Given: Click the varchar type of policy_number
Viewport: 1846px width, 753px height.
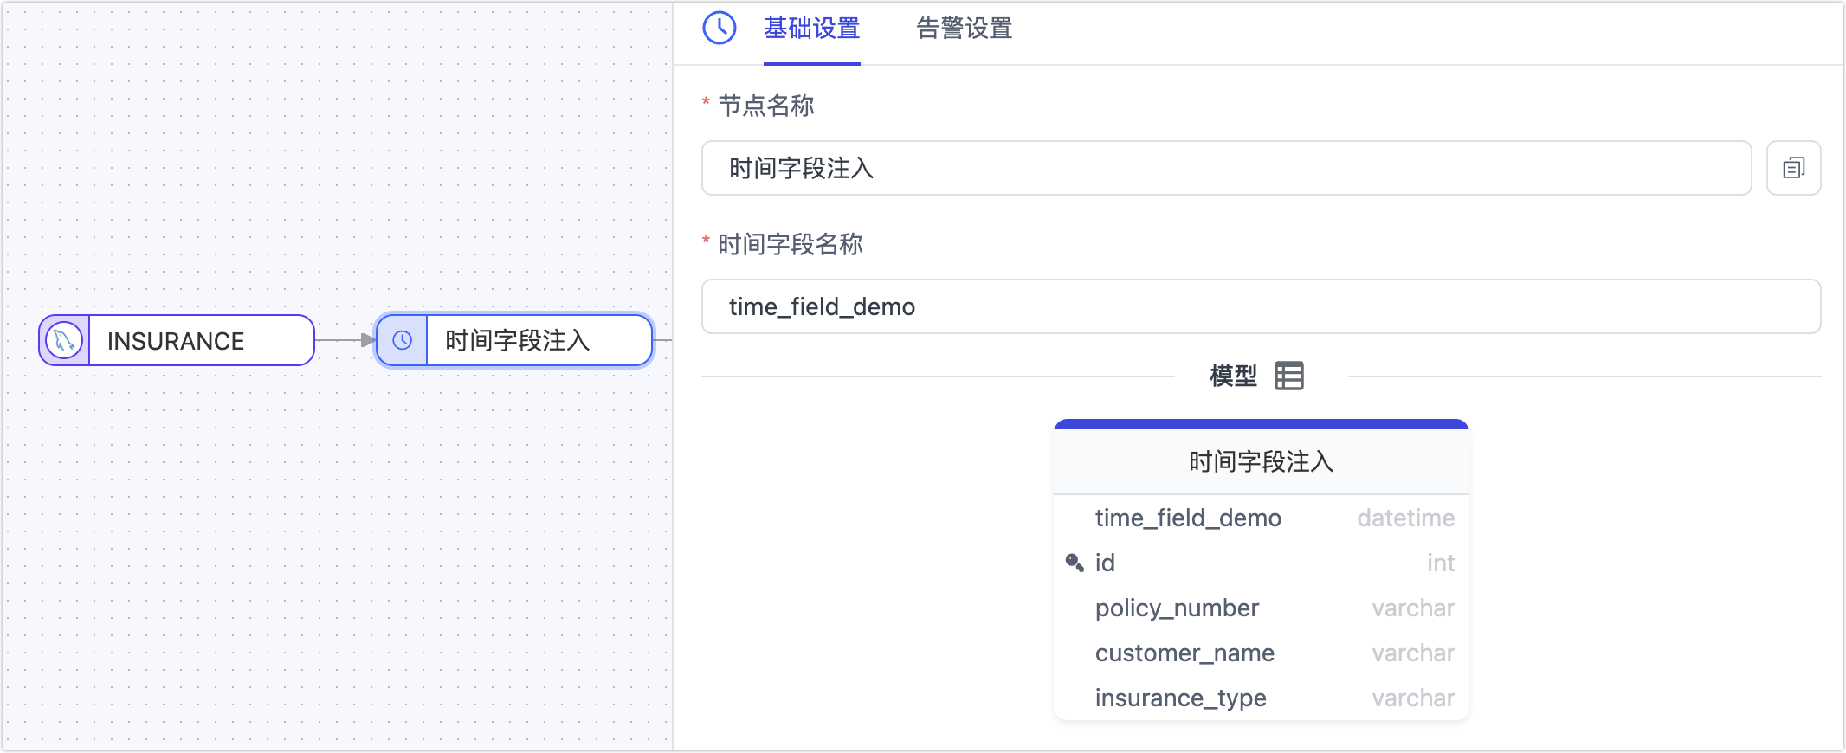Looking at the screenshot, I should (x=1413, y=608).
